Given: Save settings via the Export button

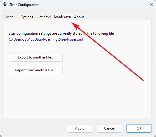Looking at the screenshot, I should (x=36, y=57).
